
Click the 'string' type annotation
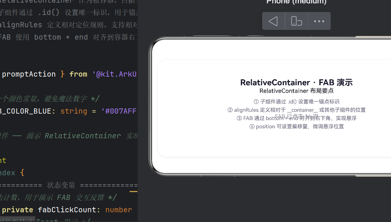click(x=74, y=111)
